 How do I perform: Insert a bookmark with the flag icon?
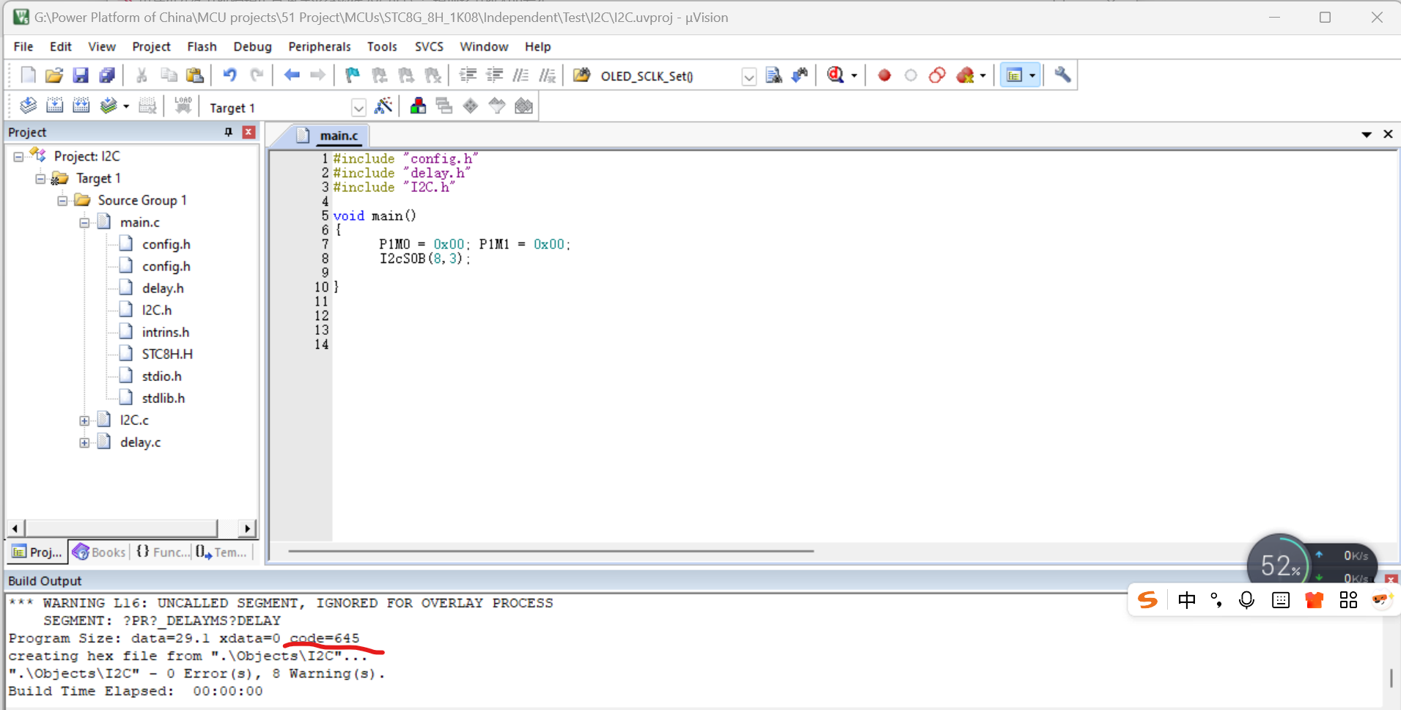pos(353,75)
